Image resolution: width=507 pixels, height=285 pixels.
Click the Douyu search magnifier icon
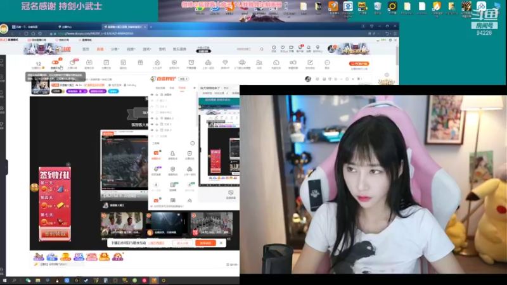pyautogui.click(x=262, y=49)
